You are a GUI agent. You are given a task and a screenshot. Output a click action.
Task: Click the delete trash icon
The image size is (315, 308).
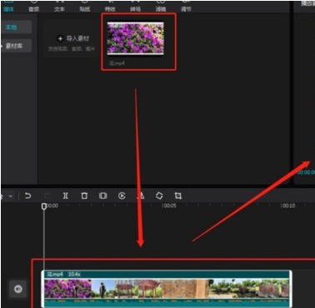pos(84,196)
